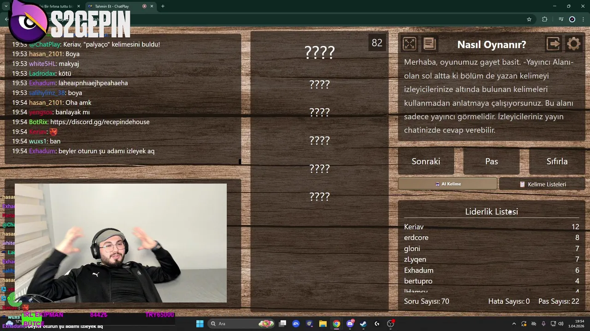
Task: Click the Soru Sayısı: 70 counter
Action: pos(426,301)
